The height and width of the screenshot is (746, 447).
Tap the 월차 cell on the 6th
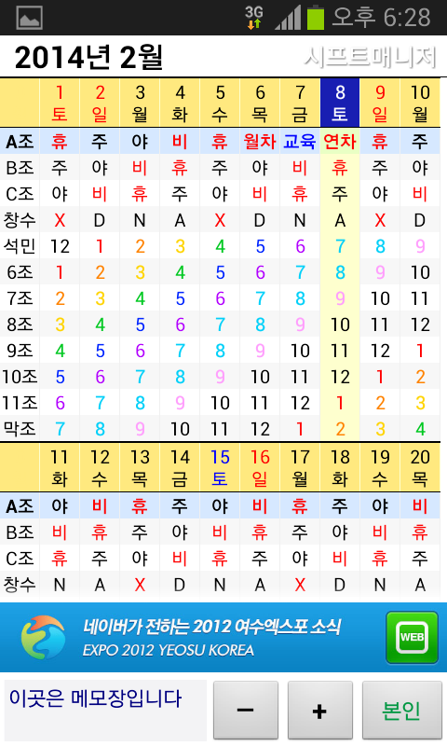click(x=260, y=142)
